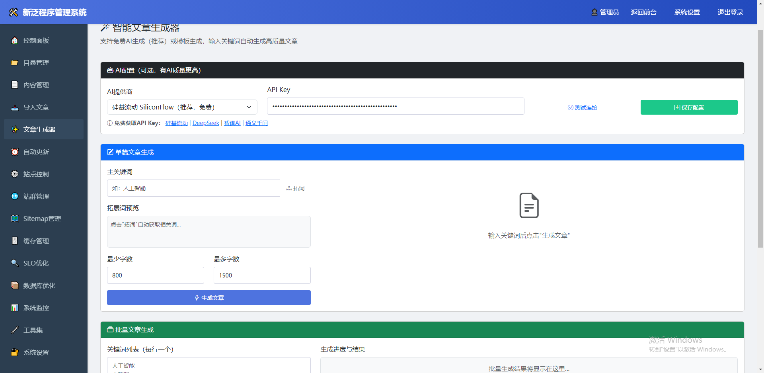The width and height of the screenshot is (764, 373).
Task: Click the 保存配置 green button
Action: click(x=689, y=107)
